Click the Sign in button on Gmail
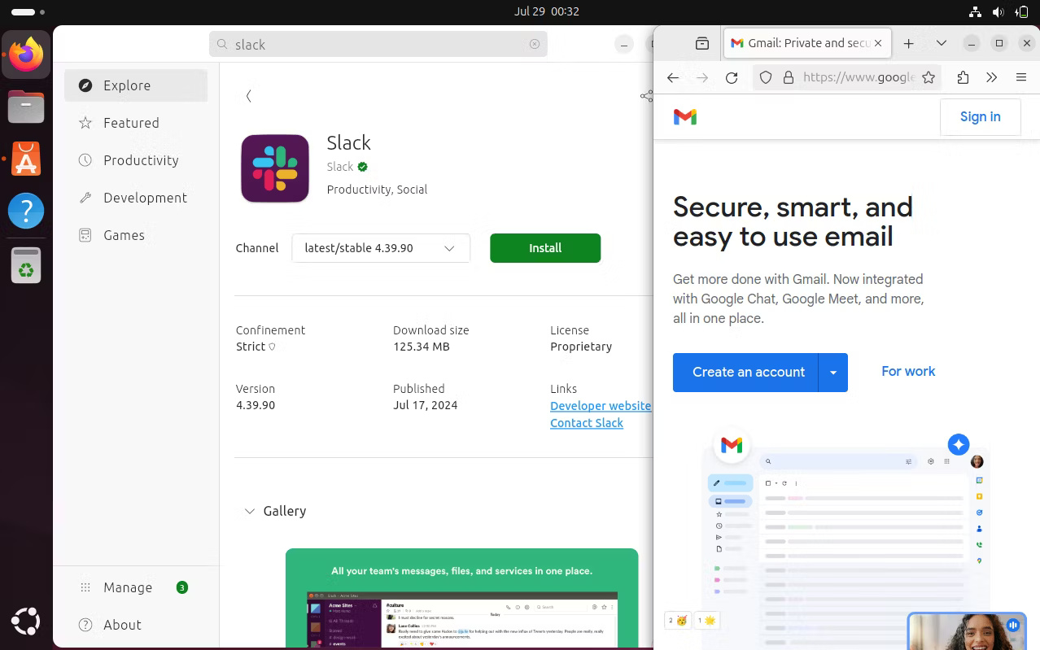This screenshot has width=1040, height=650. coord(980,116)
